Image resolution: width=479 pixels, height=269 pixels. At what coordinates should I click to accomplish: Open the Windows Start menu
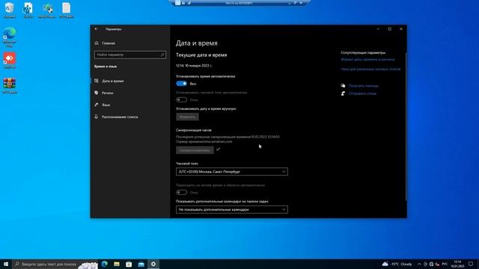[6, 264]
